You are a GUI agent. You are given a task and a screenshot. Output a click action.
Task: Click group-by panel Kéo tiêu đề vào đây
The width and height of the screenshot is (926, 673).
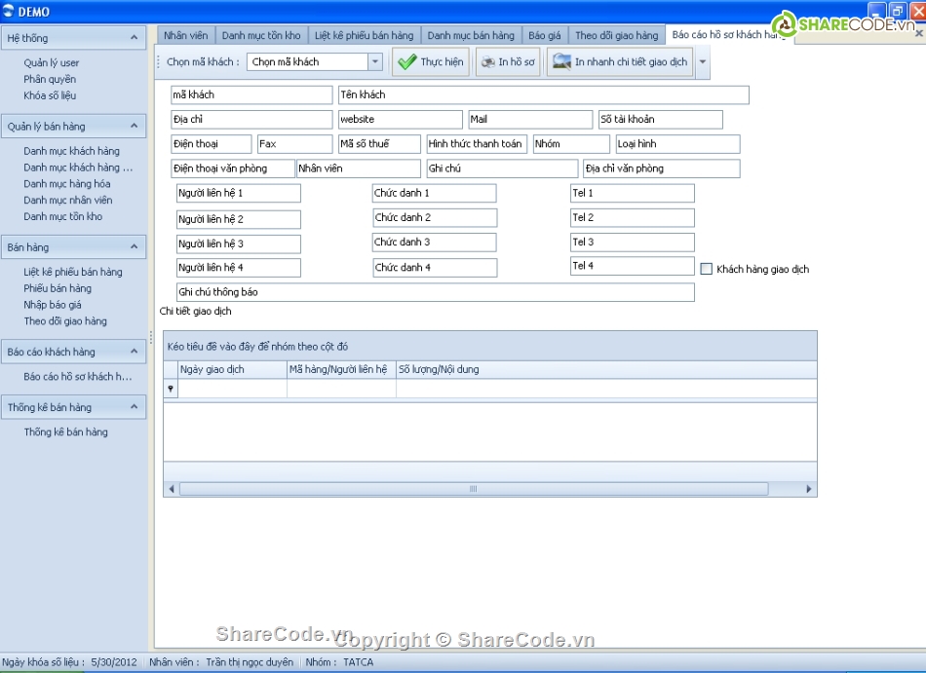coord(490,346)
